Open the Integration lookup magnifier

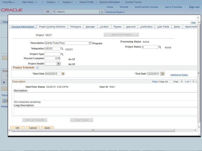click(x=62, y=49)
